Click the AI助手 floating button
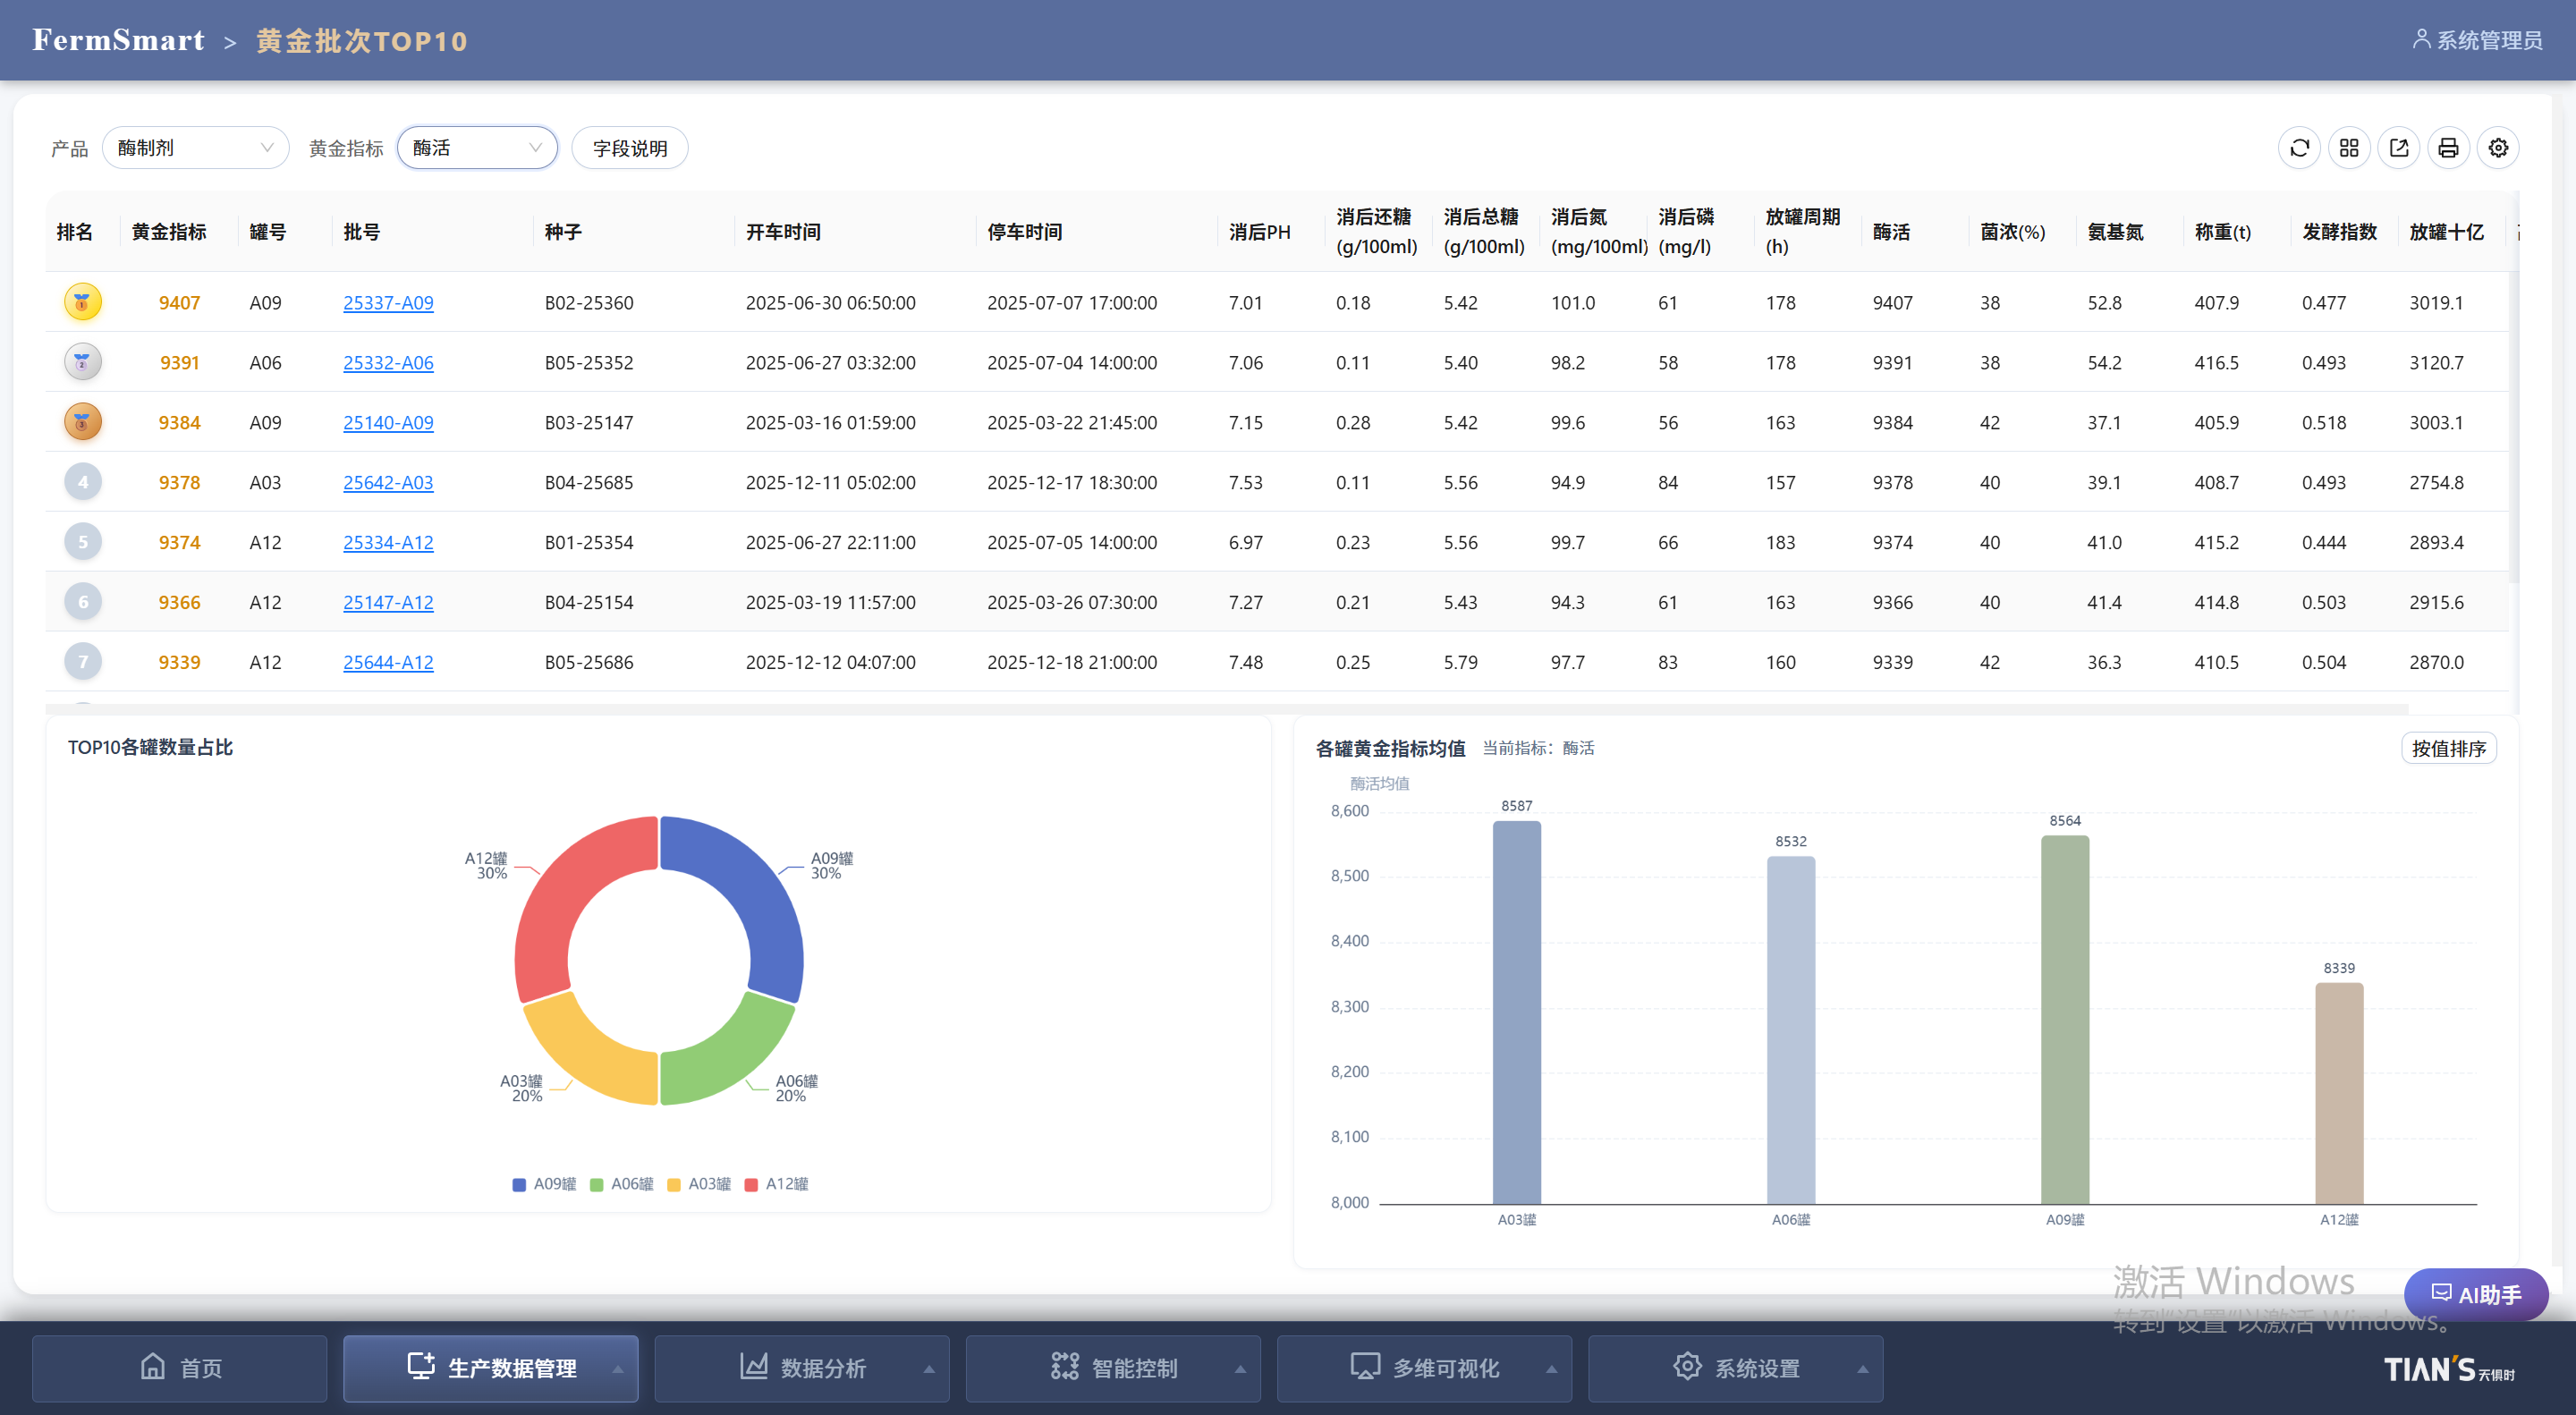Viewport: 2576px width, 1415px height. (2475, 1294)
